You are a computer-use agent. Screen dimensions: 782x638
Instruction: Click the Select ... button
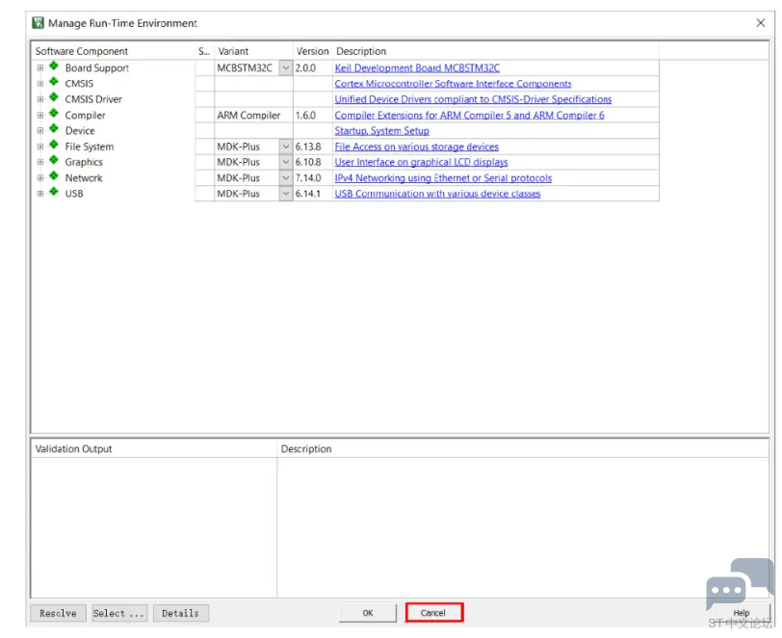click(x=118, y=613)
